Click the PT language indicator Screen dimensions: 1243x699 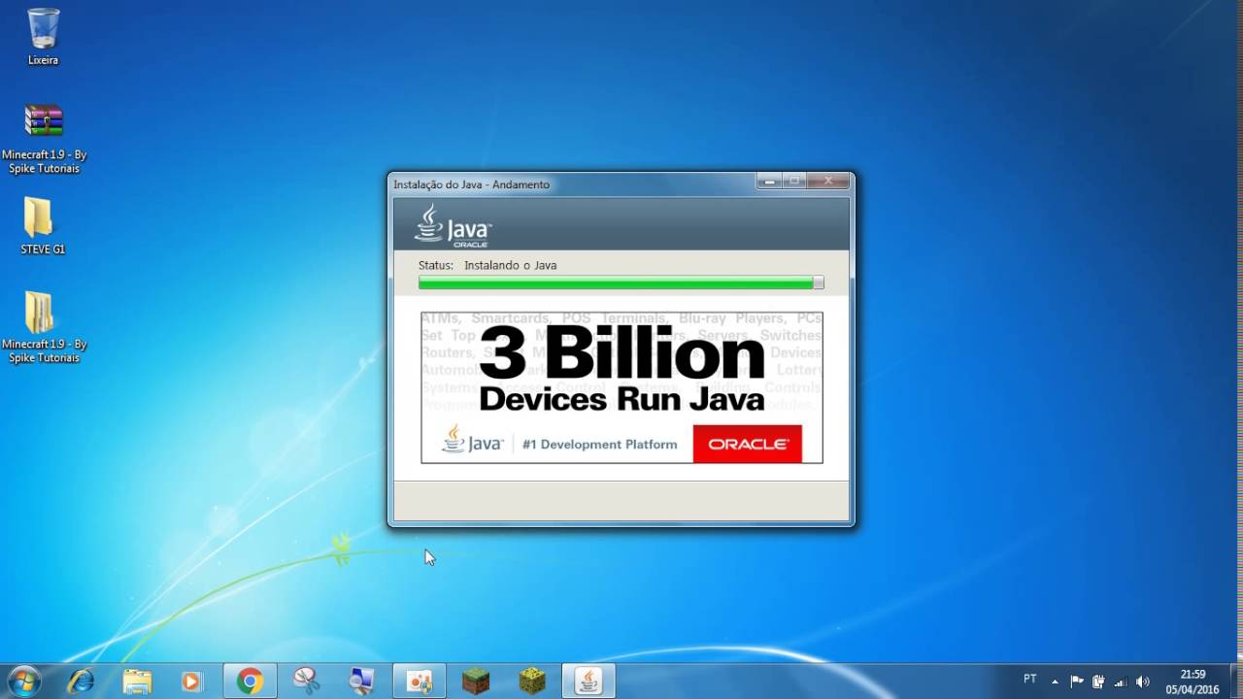tap(1030, 680)
